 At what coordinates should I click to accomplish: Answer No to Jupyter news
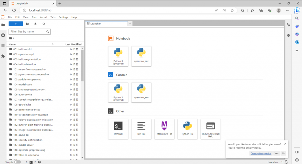[283, 153]
